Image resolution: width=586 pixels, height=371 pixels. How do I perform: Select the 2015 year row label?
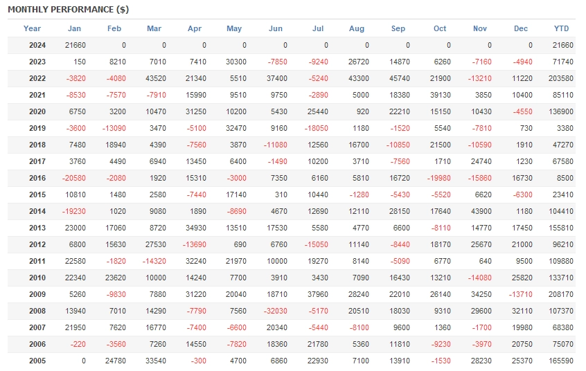tap(37, 195)
